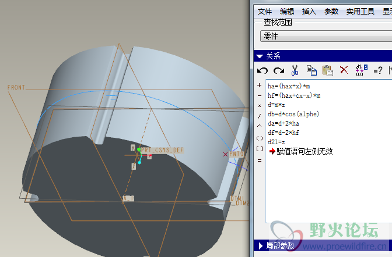Open the 实用工具 menu
The width and height of the screenshot is (392, 257).
click(x=360, y=12)
